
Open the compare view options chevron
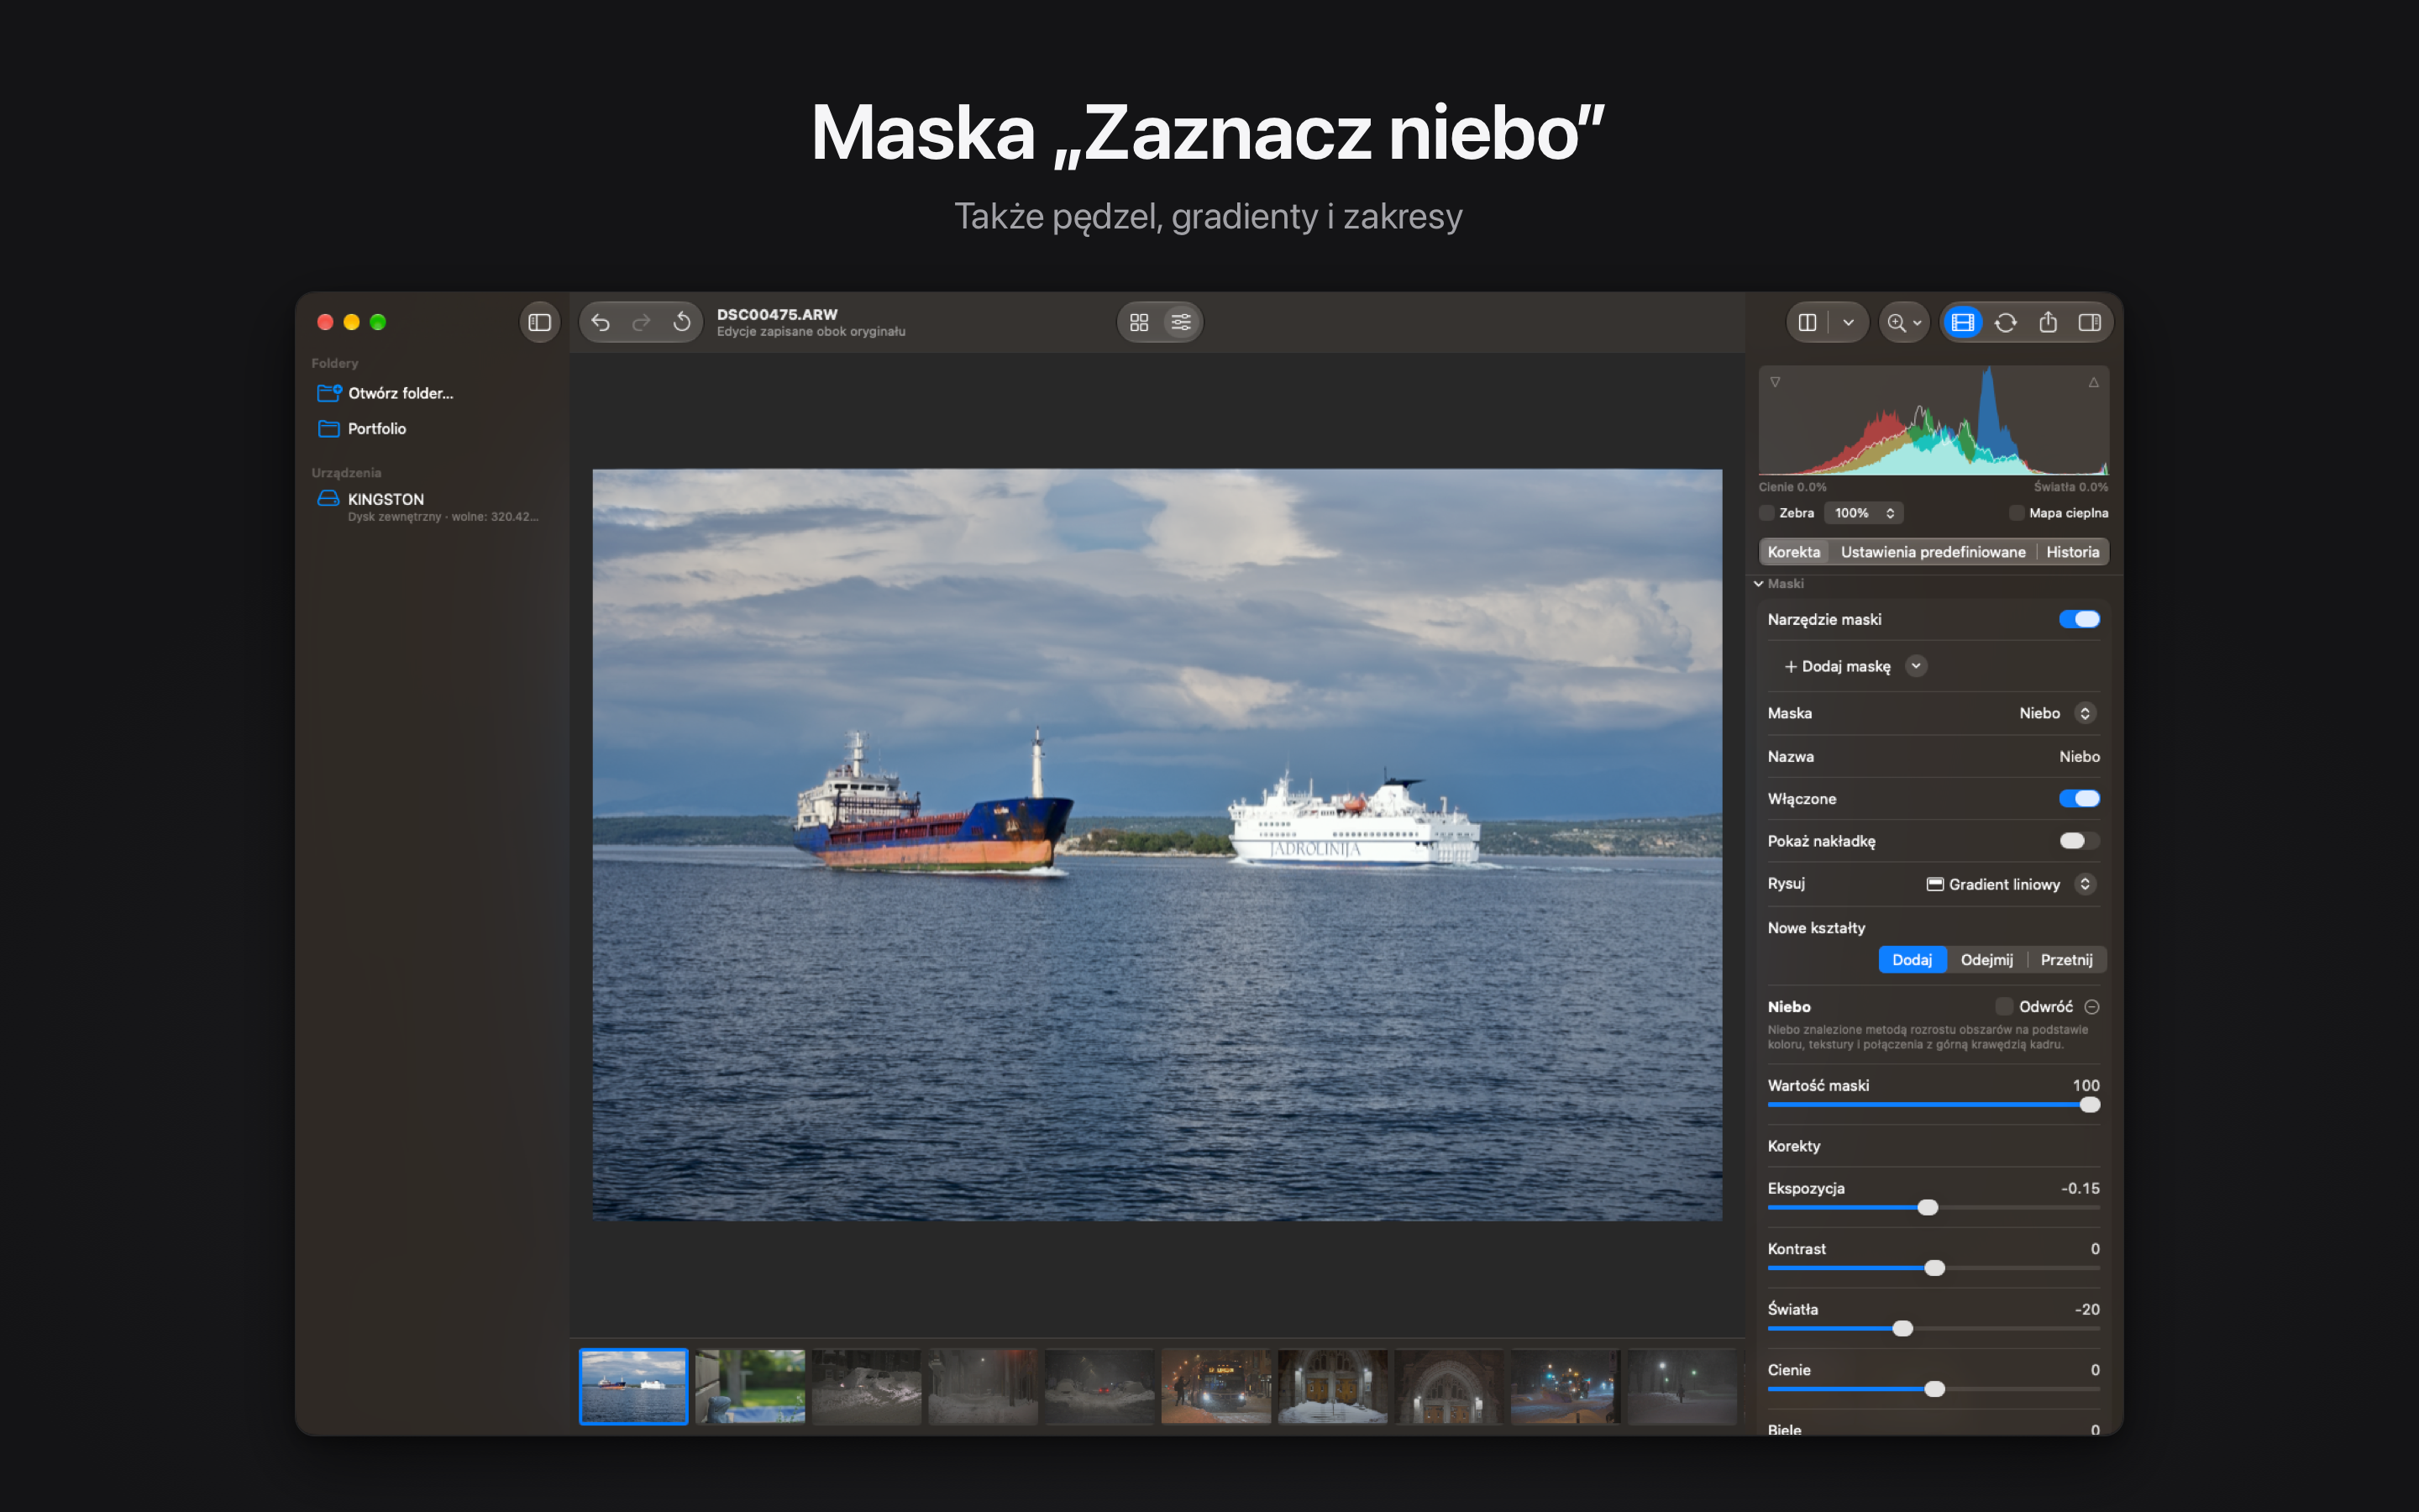click(1848, 322)
